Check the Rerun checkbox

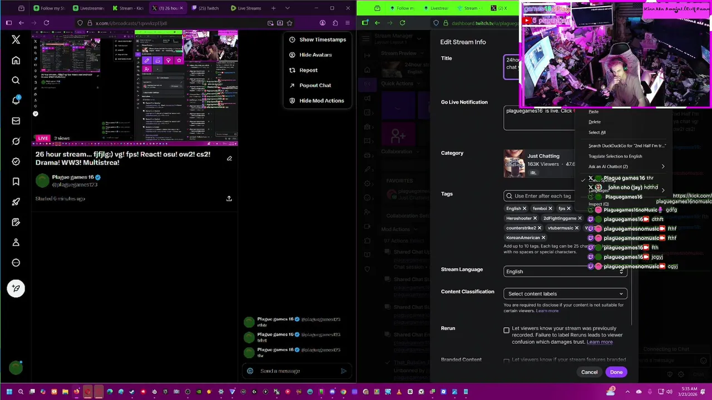[506, 331]
